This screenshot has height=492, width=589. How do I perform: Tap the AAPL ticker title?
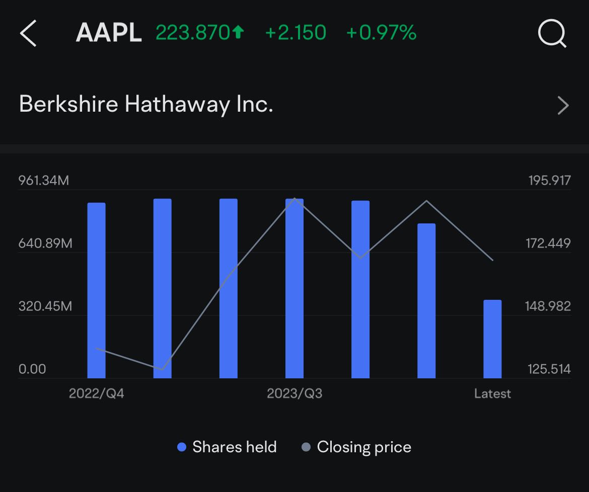click(109, 33)
